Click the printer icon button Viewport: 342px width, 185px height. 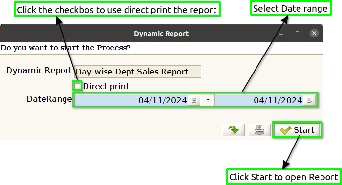click(259, 130)
